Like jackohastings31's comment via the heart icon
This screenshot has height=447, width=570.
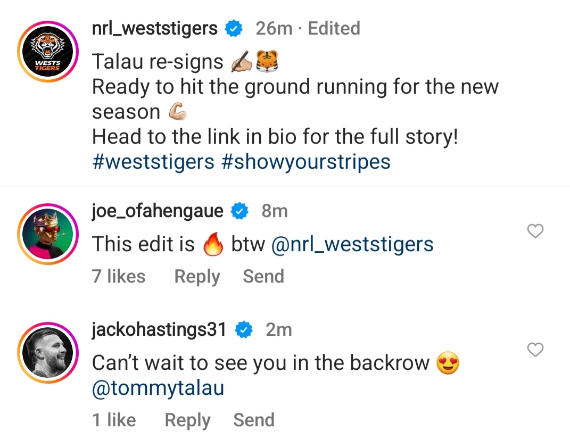coord(535,350)
